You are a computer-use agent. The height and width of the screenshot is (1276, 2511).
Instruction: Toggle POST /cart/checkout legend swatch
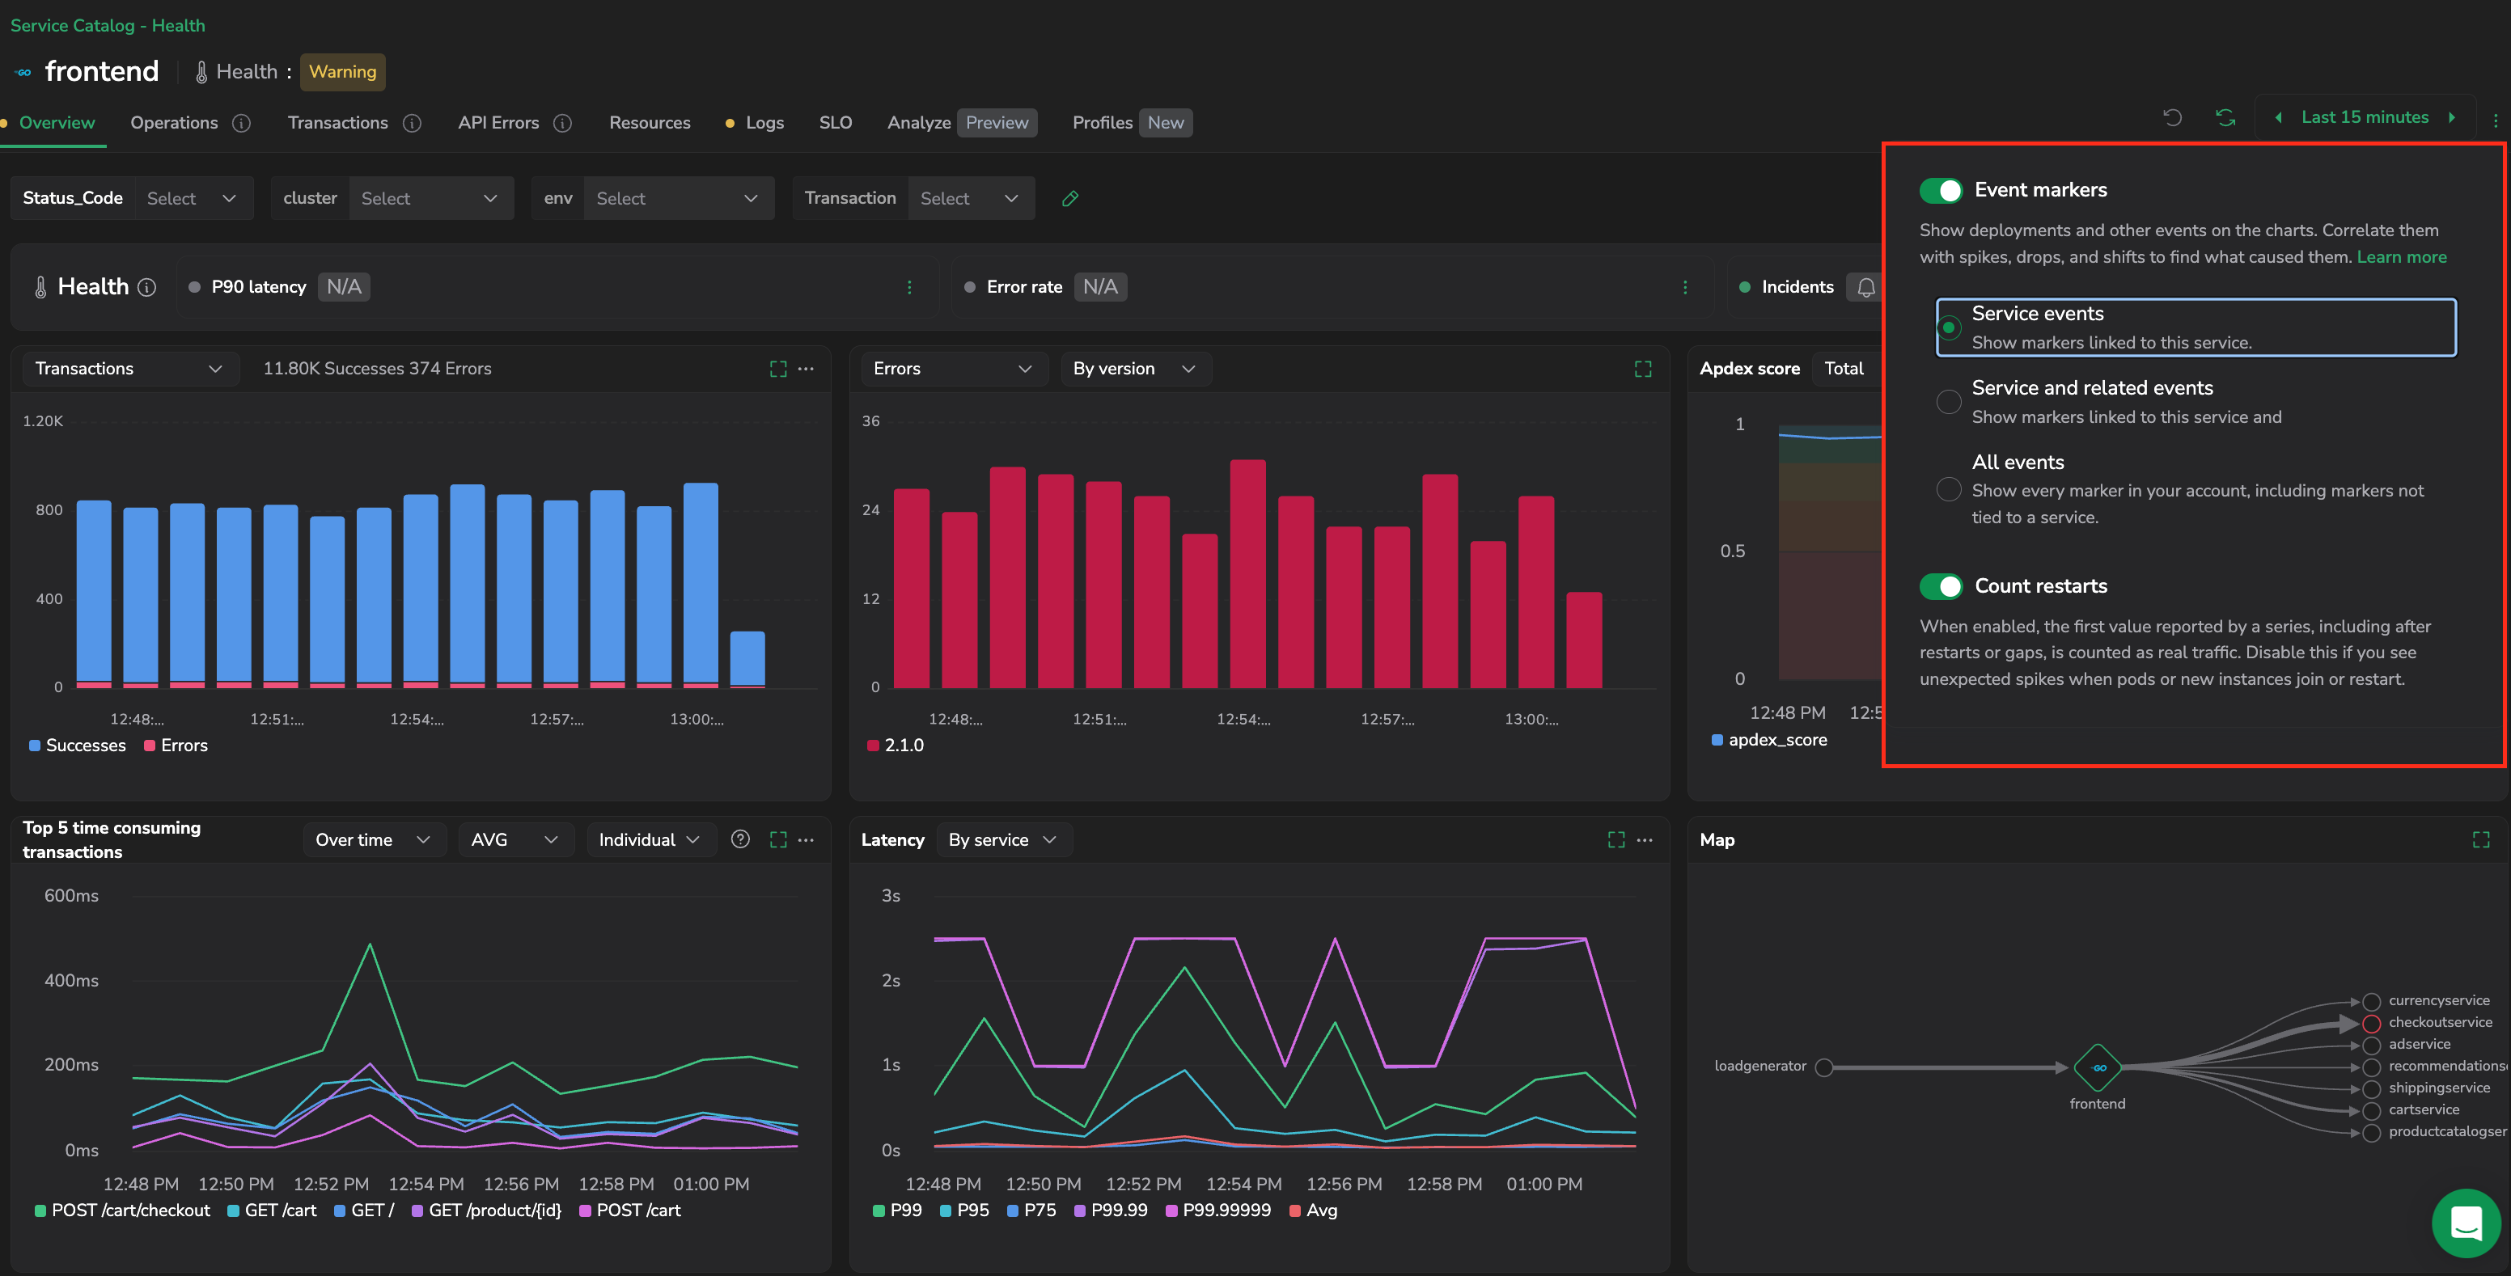tap(40, 1211)
